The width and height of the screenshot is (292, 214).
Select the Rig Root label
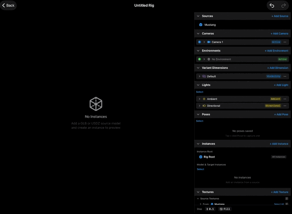coord(209,157)
